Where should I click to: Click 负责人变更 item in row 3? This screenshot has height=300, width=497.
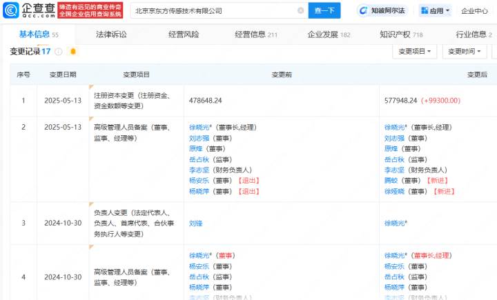coord(134,223)
